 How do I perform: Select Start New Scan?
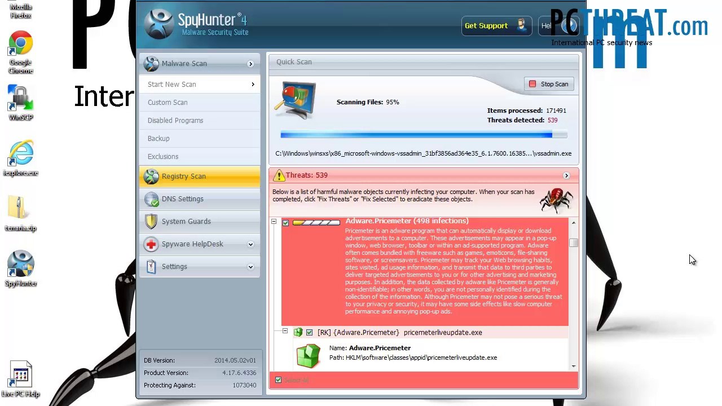(x=200, y=85)
